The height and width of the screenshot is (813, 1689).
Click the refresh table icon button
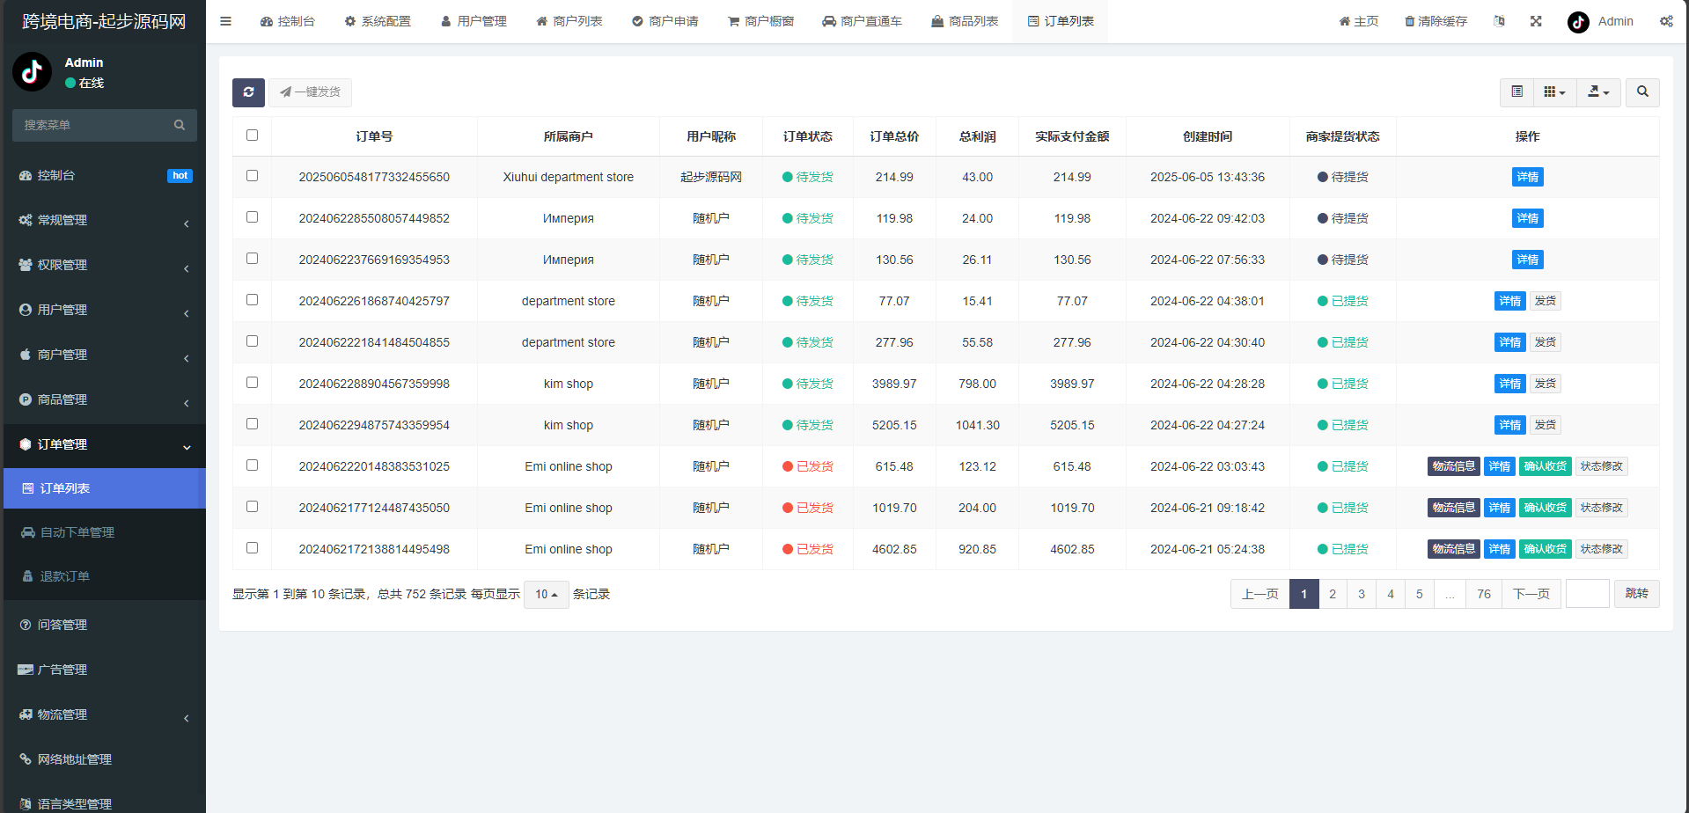[248, 92]
